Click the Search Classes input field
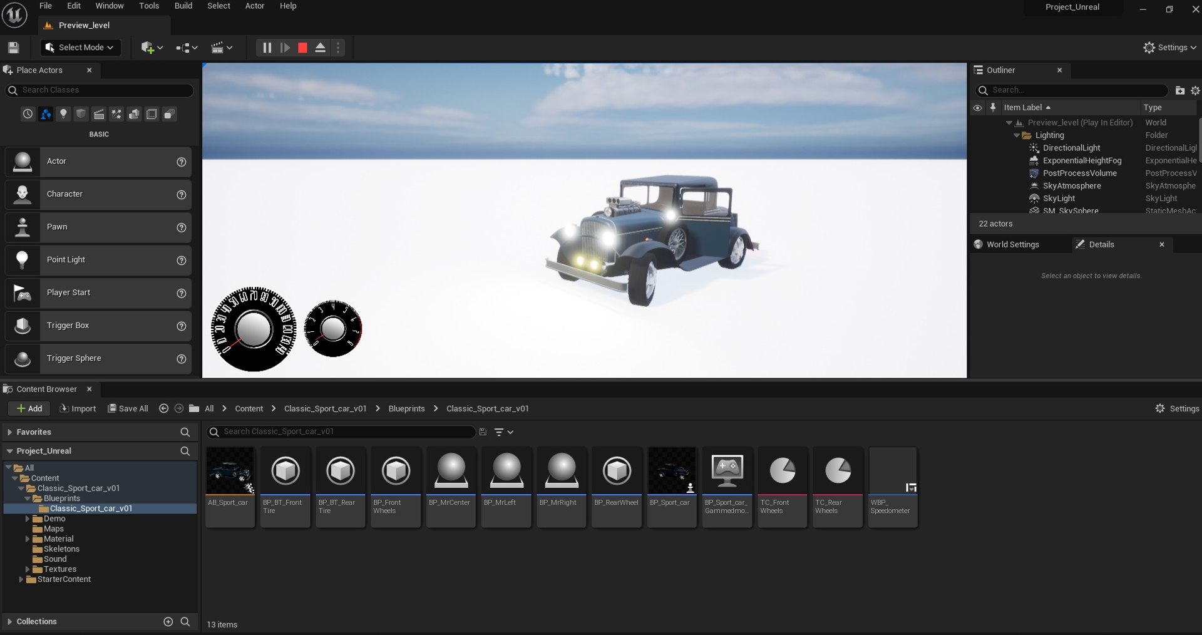 pos(100,90)
